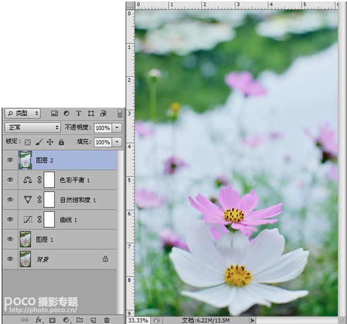Hide the 曲线 1 layer

[10, 219]
